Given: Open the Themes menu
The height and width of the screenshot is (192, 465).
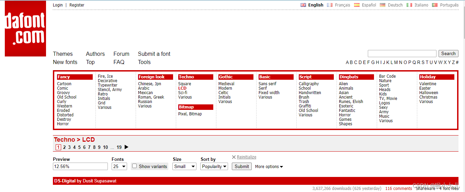Looking at the screenshot, I should (63, 54).
